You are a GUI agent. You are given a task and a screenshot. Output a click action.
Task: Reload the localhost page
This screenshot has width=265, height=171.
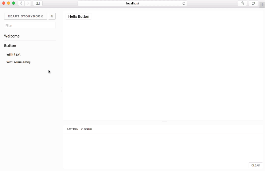(x=184, y=3)
